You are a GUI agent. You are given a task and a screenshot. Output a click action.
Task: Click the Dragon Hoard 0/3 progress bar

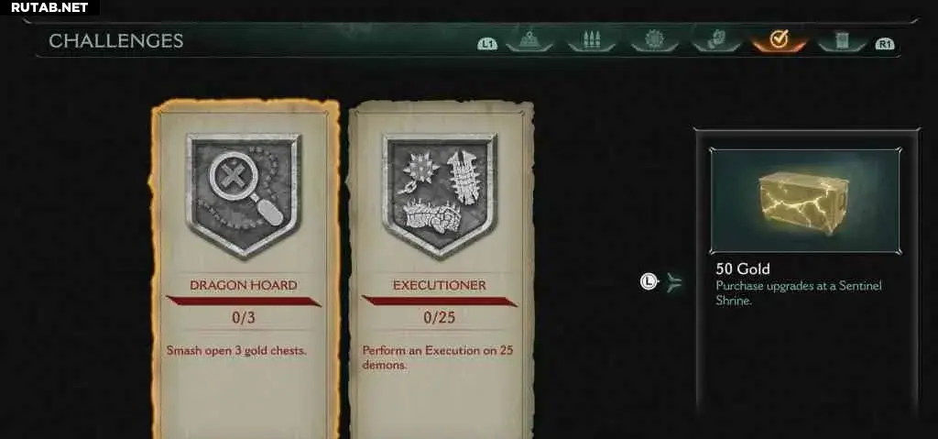244,301
